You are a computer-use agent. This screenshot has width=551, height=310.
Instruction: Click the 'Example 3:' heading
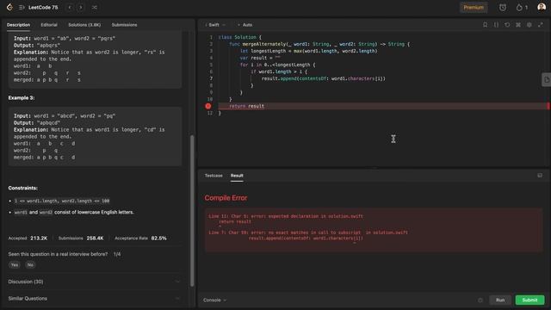click(22, 97)
